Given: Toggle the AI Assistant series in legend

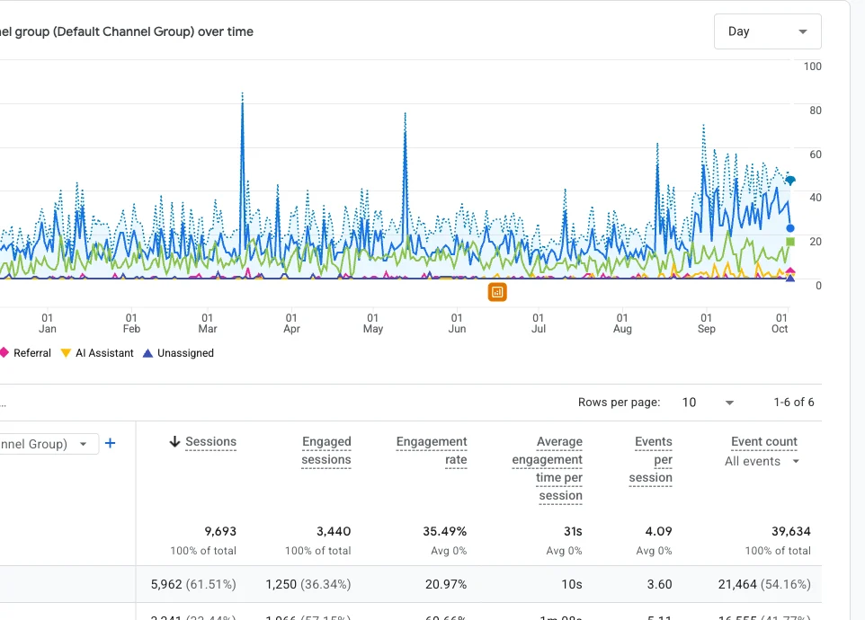Looking at the screenshot, I should 97,353.
